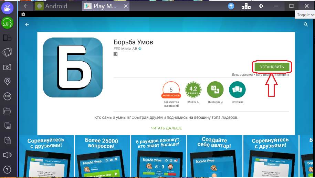Click the green Установить install button
The height and width of the screenshot is (178, 315).
(x=272, y=67)
